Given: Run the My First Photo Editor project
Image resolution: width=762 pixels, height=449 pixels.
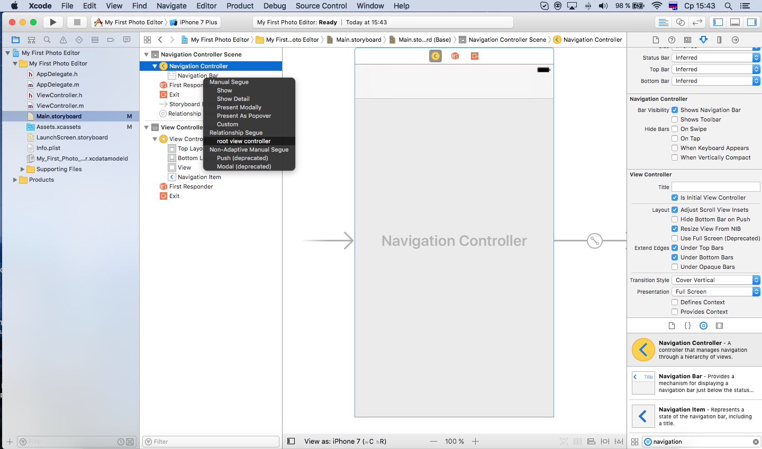Looking at the screenshot, I should tap(53, 22).
